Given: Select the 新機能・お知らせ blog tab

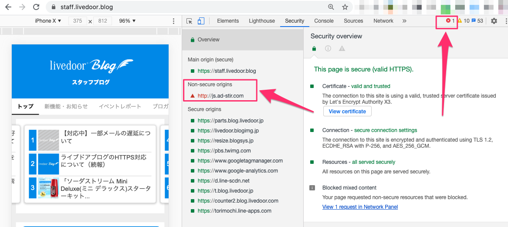Looking at the screenshot, I should [x=66, y=106].
